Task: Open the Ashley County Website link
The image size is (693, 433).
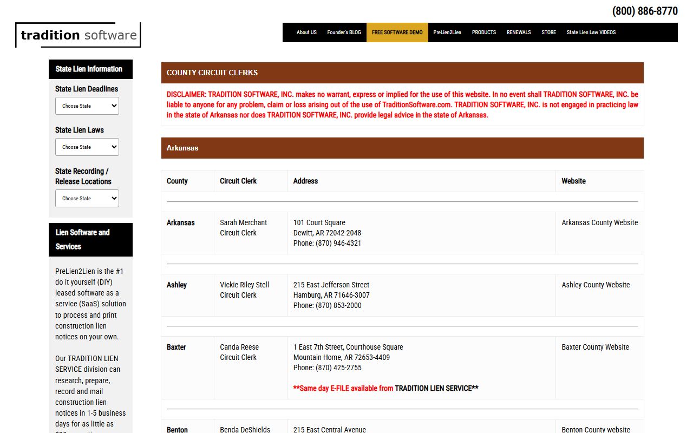Action: (596, 285)
